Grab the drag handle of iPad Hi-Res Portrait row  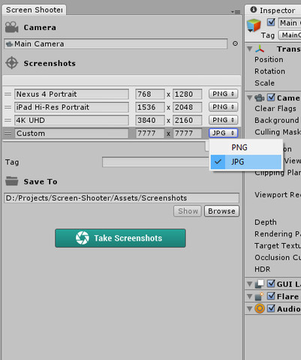tap(8, 107)
